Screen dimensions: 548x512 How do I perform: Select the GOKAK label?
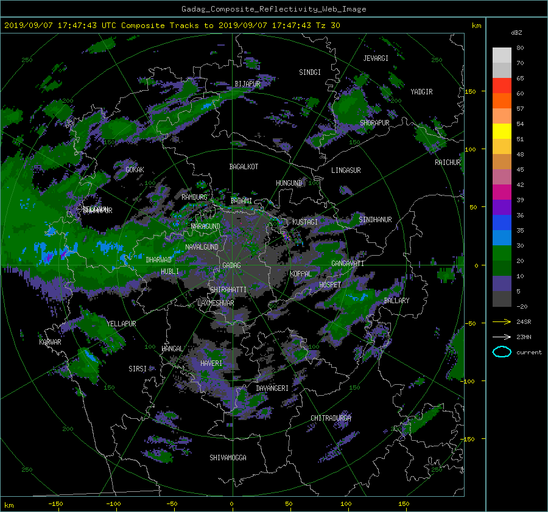click(x=135, y=169)
